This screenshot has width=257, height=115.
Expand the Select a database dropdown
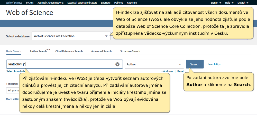[x=71, y=36]
